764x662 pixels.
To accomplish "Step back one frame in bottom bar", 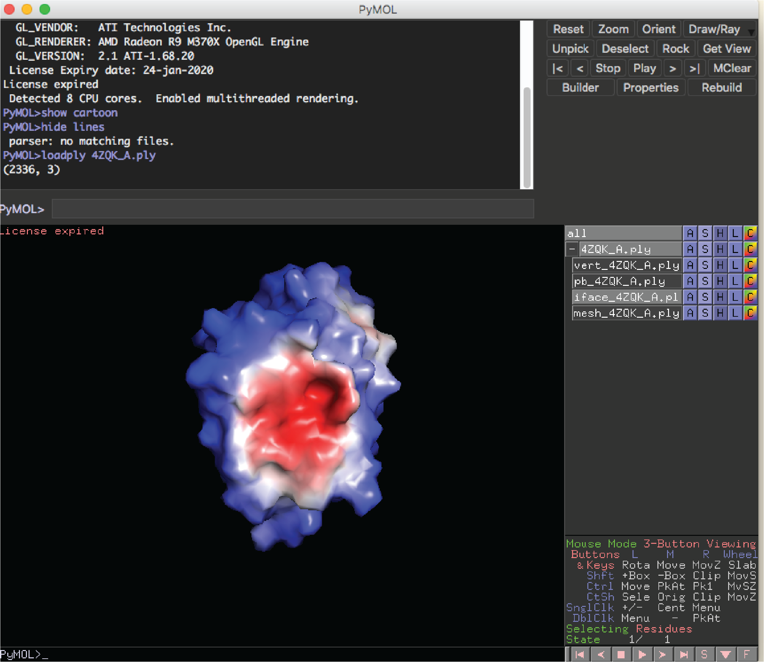I will coord(601,655).
